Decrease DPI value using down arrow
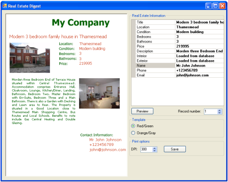Screen dimensions: 228x182 pyautogui.click(x=155, y=151)
